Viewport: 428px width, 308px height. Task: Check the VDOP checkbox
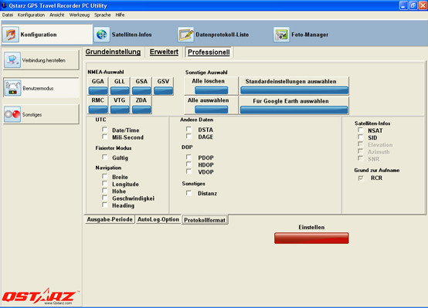click(x=189, y=171)
